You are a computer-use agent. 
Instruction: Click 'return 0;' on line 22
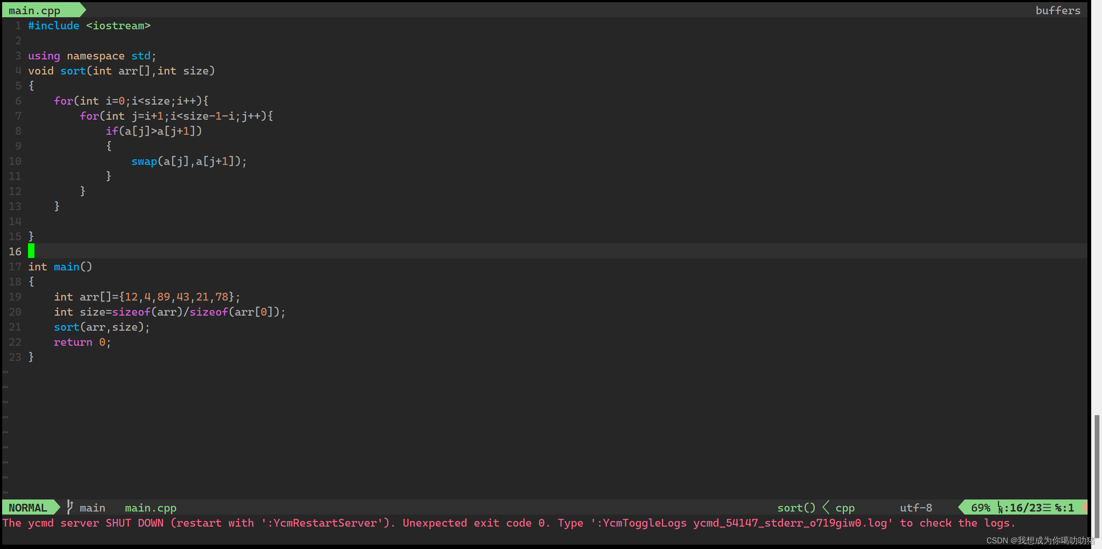point(82,342)
